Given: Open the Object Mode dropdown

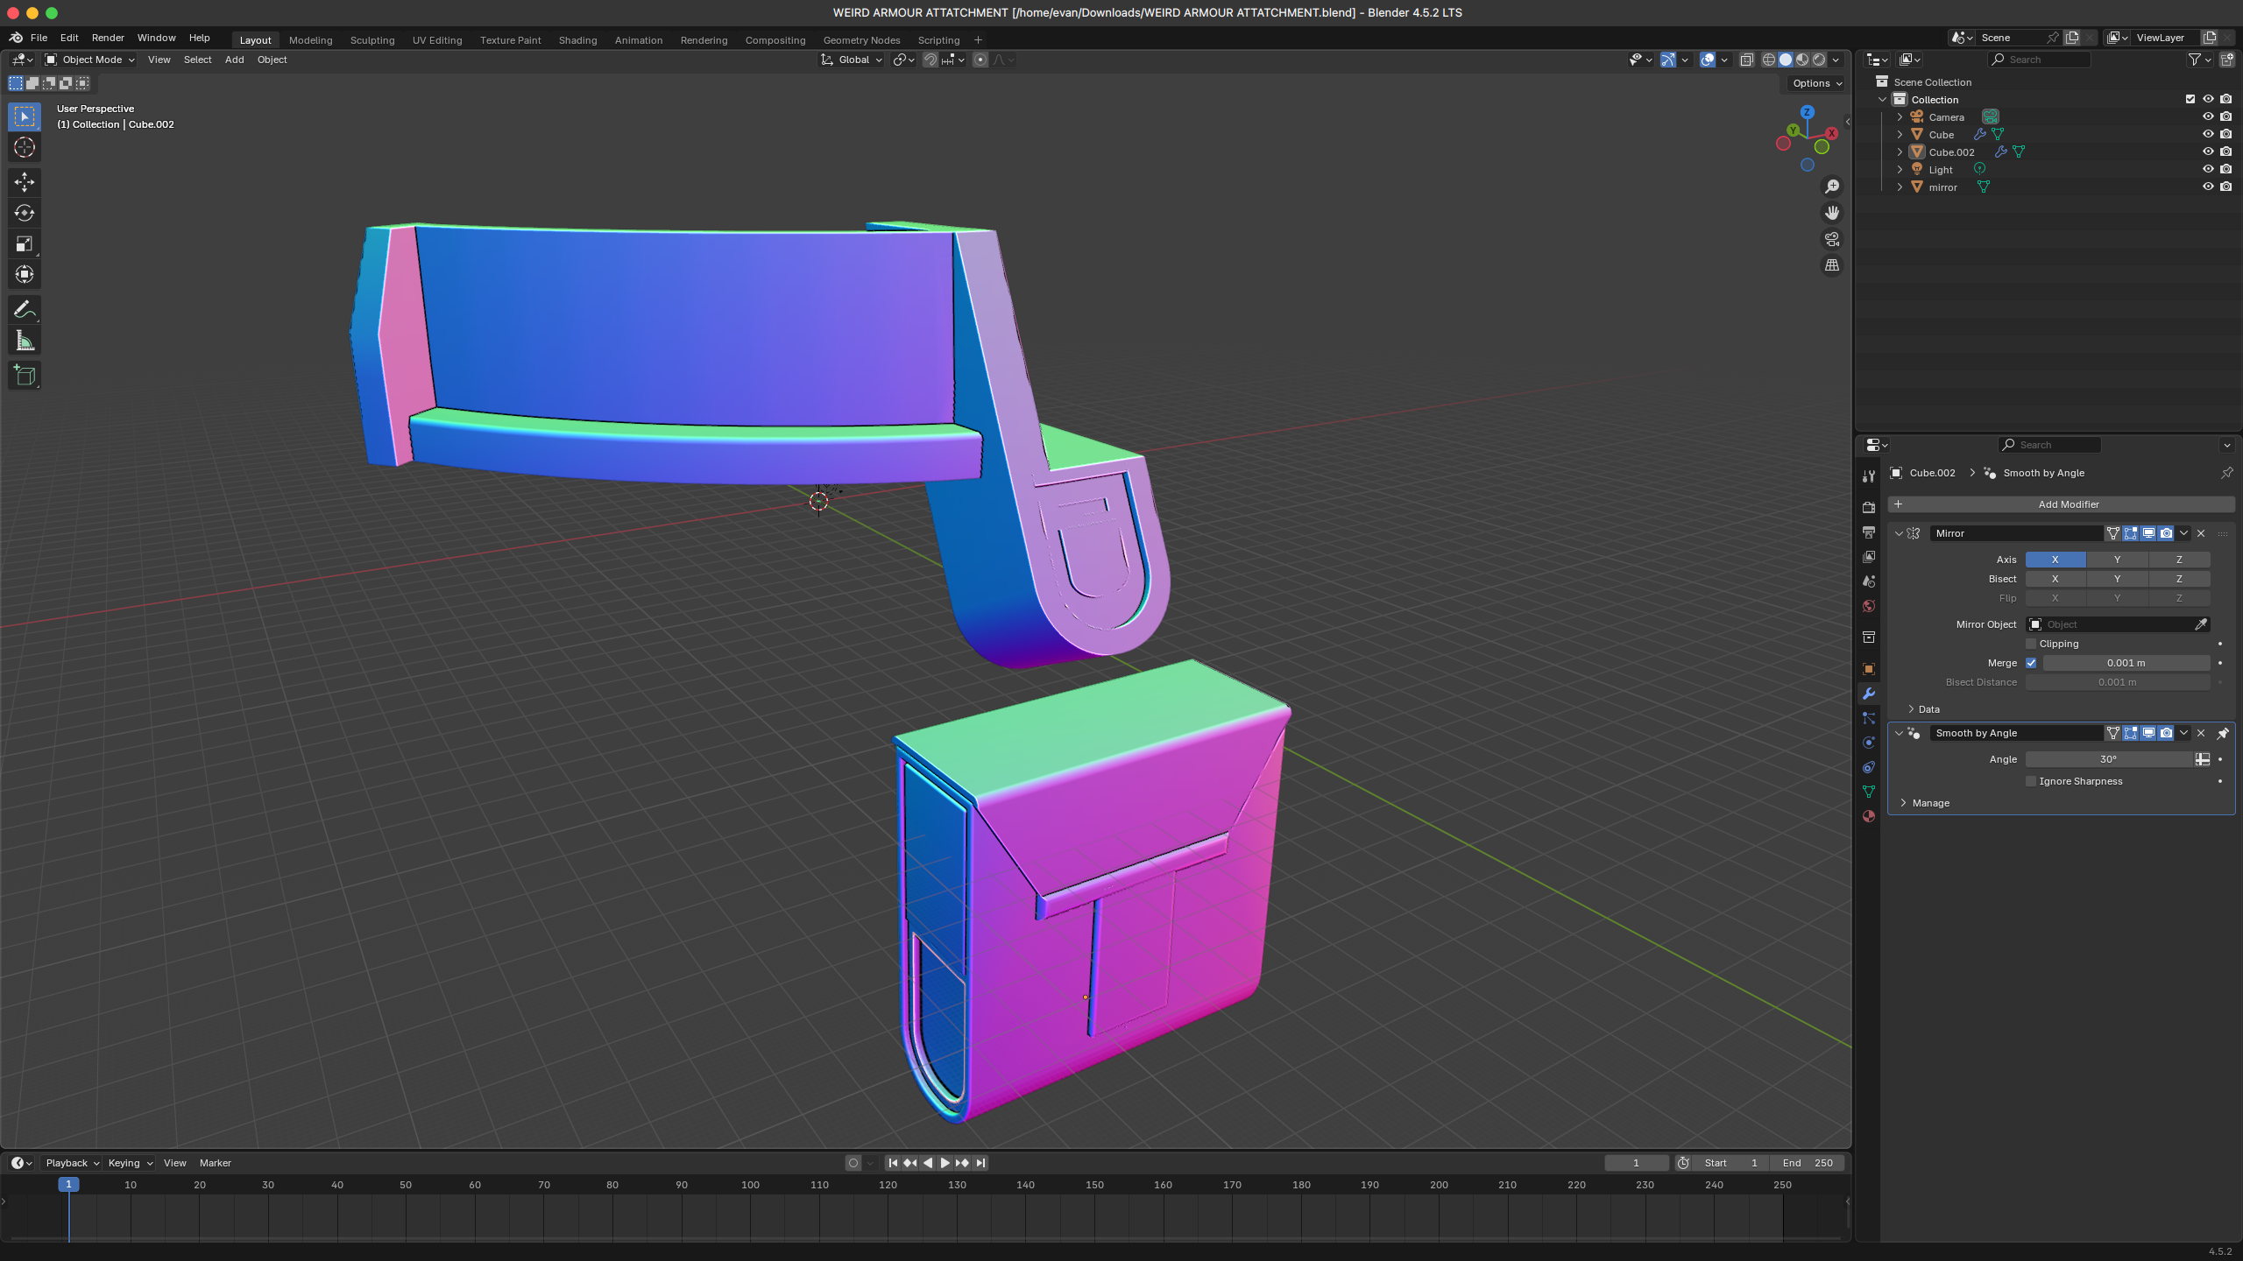Looking at the screenshot, I should 89,60.
